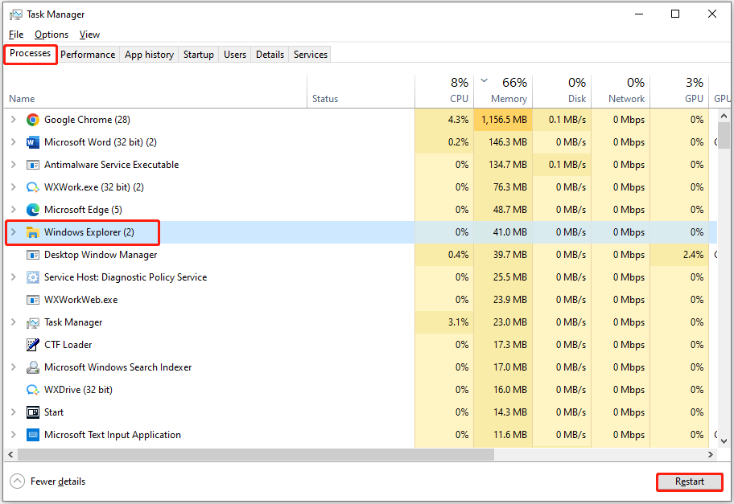Image resolution: width=734 pixels, height=504 pixels.
Task: Click the Google Chrome process icon
Action: pos(33,120)
